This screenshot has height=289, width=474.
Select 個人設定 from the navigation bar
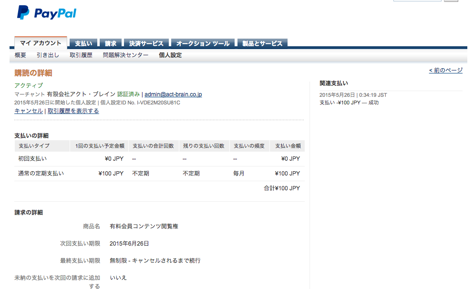[170, 55]
